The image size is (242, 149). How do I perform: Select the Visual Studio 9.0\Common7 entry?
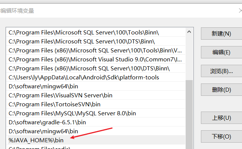pos(96,60)
